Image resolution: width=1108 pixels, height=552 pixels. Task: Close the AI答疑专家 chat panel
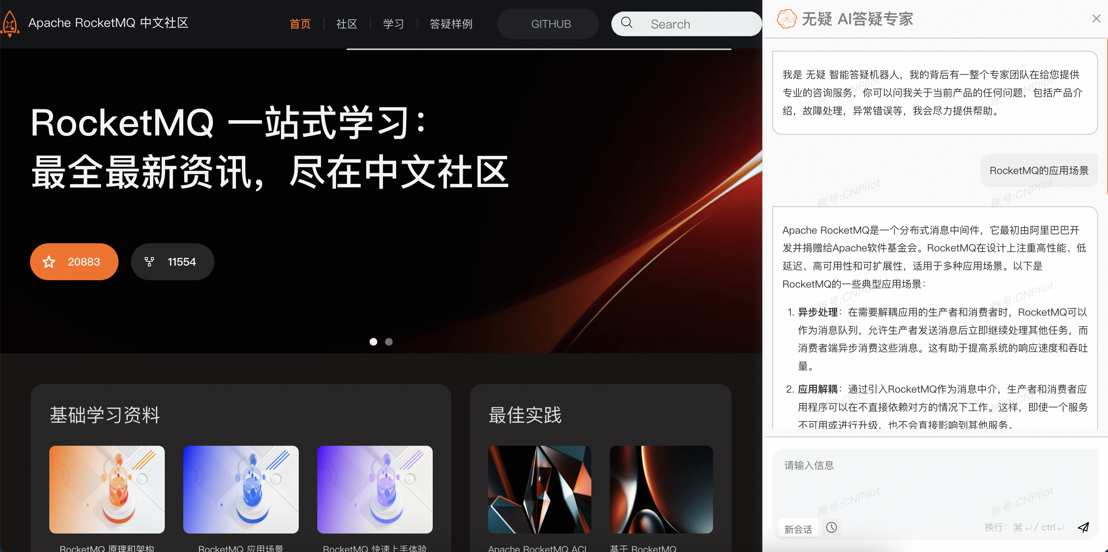pyautogui.click(x=1096, y=18)
